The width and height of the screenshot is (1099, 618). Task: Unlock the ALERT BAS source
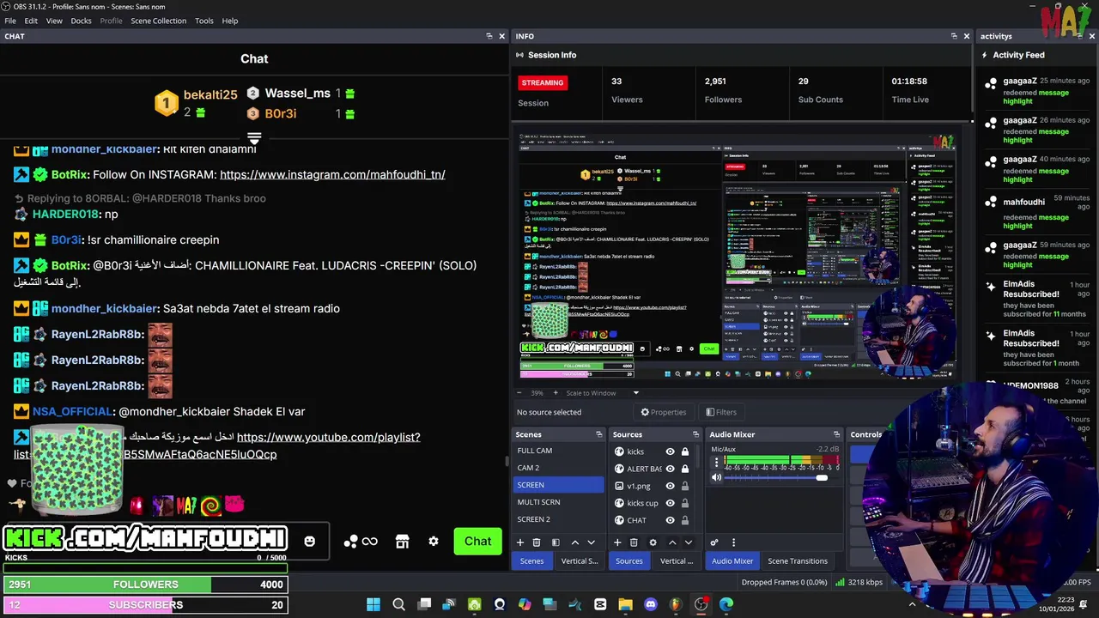click(685, 469)
